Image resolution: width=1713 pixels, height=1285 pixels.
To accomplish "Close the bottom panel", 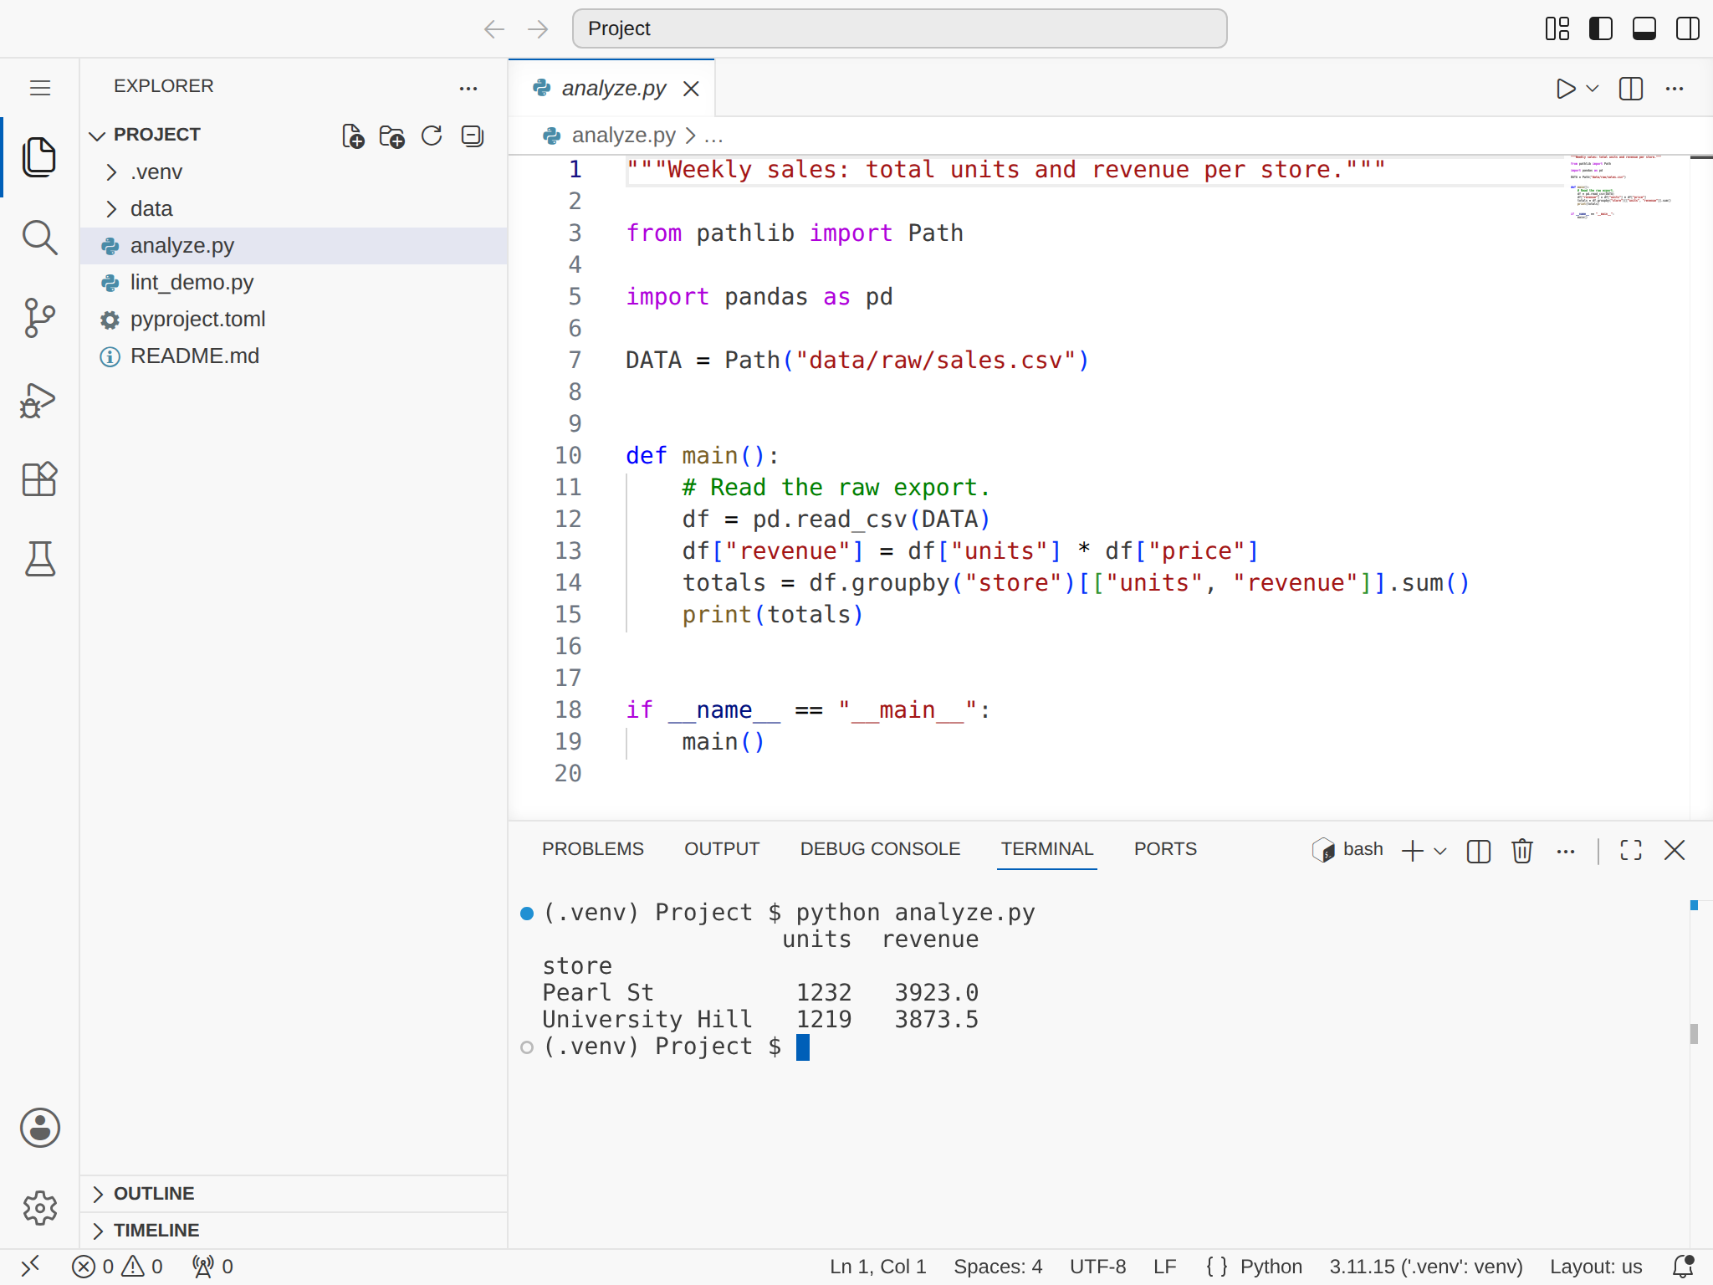I will (1675, 851).
